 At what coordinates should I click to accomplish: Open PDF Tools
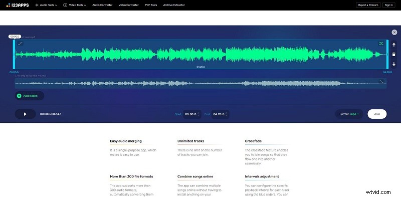(151, 5)
